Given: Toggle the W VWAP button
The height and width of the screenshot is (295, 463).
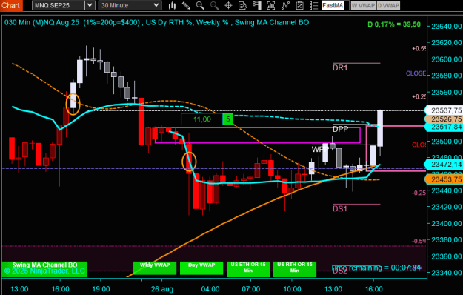Looking at the screenshot, I should tap(363, 5).
